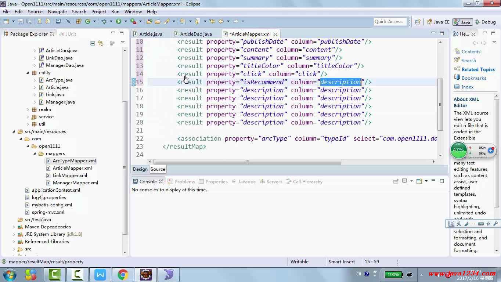The width and height of the screenshot is (501, 282).
Task: Open Bookmarks link in Help
Action: (474, 78)
